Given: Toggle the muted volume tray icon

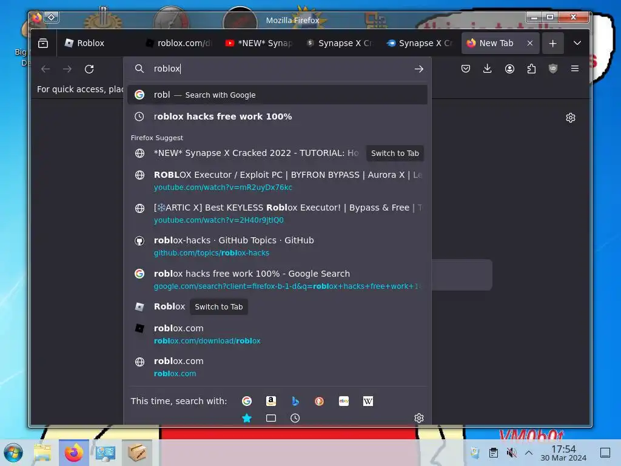Looking at the screenshot, I should 511,453.
